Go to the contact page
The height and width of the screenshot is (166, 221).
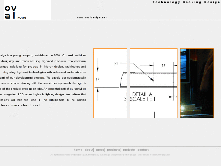click(x=143, y=150)
